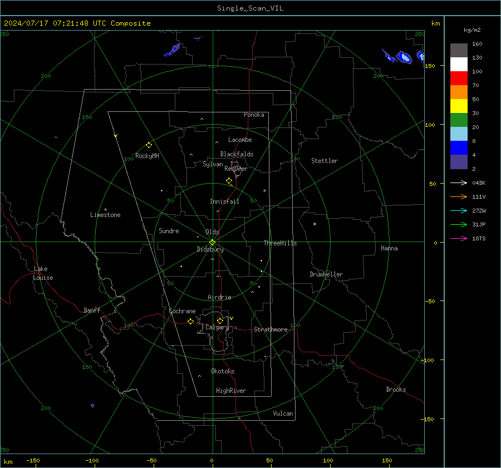Click the cyan 27ZW arrow icon
The height and width of the screenshot is (468, 501).
(459, 210)
